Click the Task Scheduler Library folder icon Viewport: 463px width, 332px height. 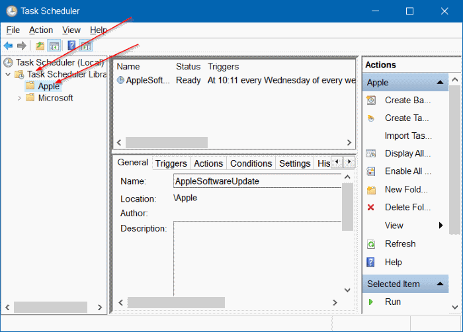[x=20, y=75]
